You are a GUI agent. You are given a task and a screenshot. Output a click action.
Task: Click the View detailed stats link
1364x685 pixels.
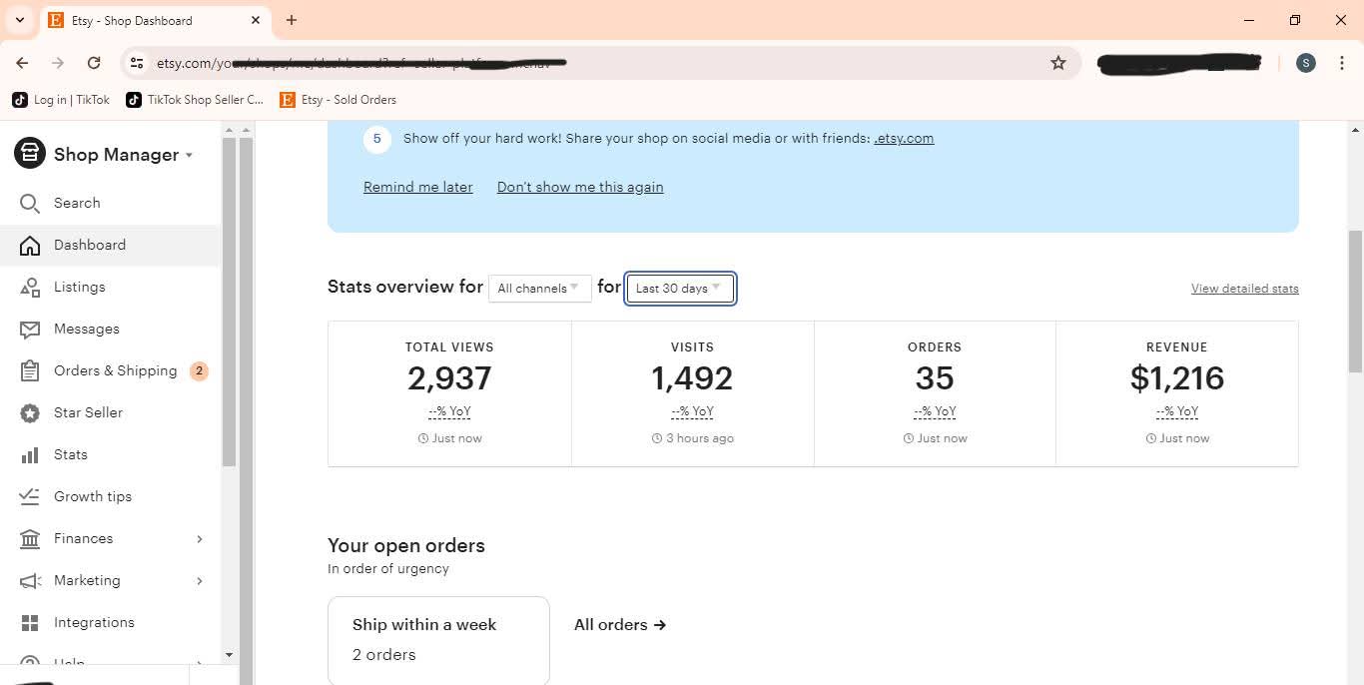coord(1244,289)
